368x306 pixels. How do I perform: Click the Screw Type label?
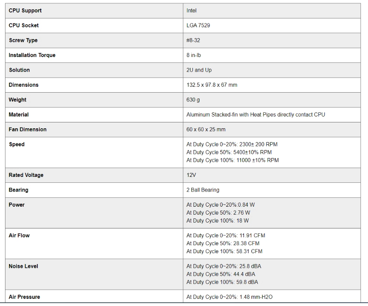point(23,40)
